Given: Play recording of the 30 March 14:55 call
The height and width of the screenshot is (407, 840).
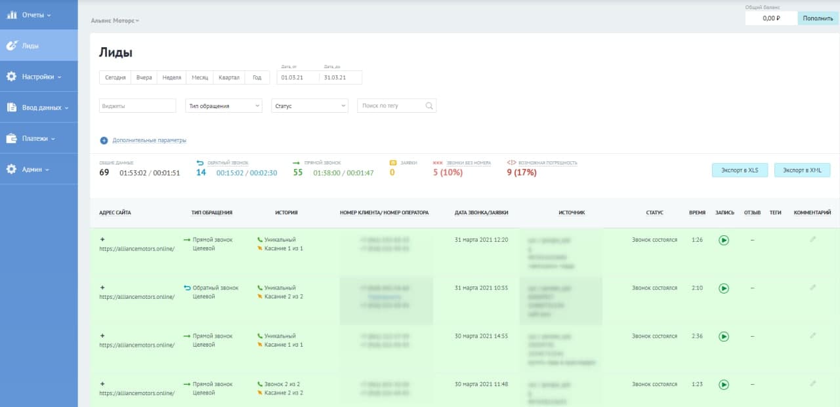Looking at the screenshot, I should [723, 337].
